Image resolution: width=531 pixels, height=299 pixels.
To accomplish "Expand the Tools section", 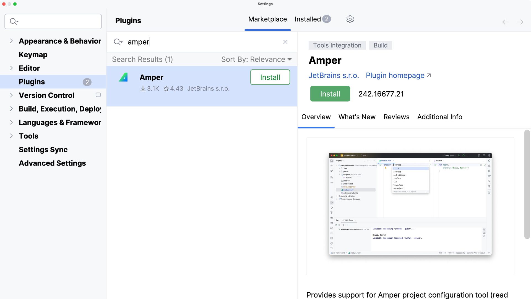I will pyautogui.click(x=11, y=136).
